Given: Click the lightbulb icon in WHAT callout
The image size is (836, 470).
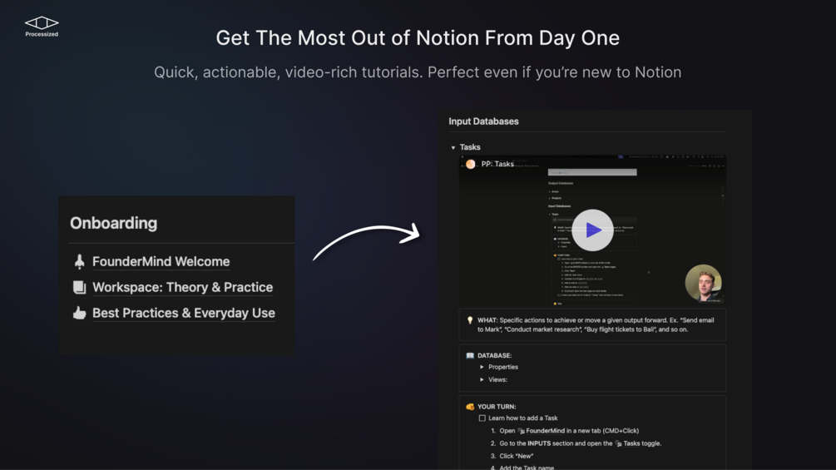Looking at the screenshot, I should [470, 320].
